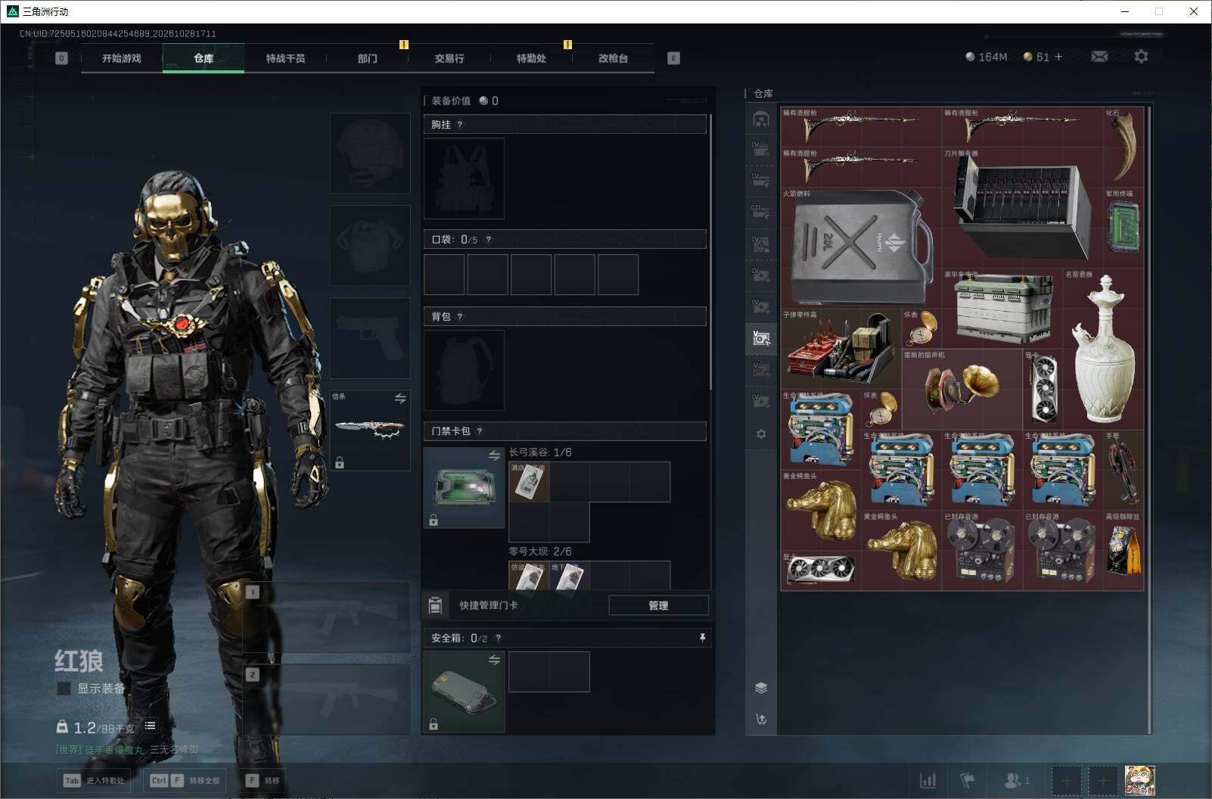Click swap icon on the 安全箱 case
1212x799 pixels.
coord(494,660)
